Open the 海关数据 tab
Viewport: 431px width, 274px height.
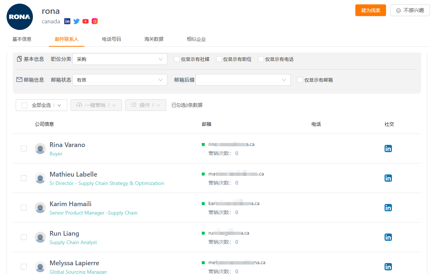[x=154, y=39]
